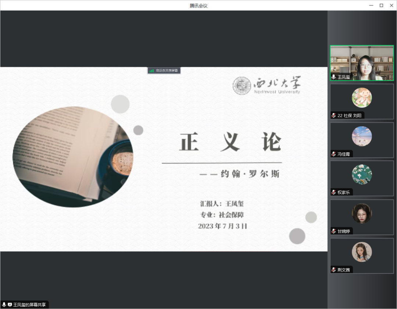This screenshot has width=397, height=309.
Task: Click the 王凤玺的屏幕共享 label
Action: click(29, 305)
